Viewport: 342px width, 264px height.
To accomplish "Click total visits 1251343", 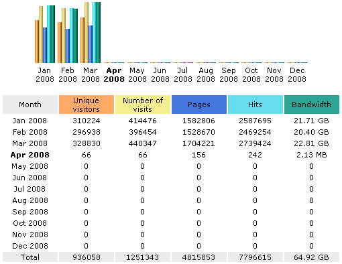I will coord(143,257).
